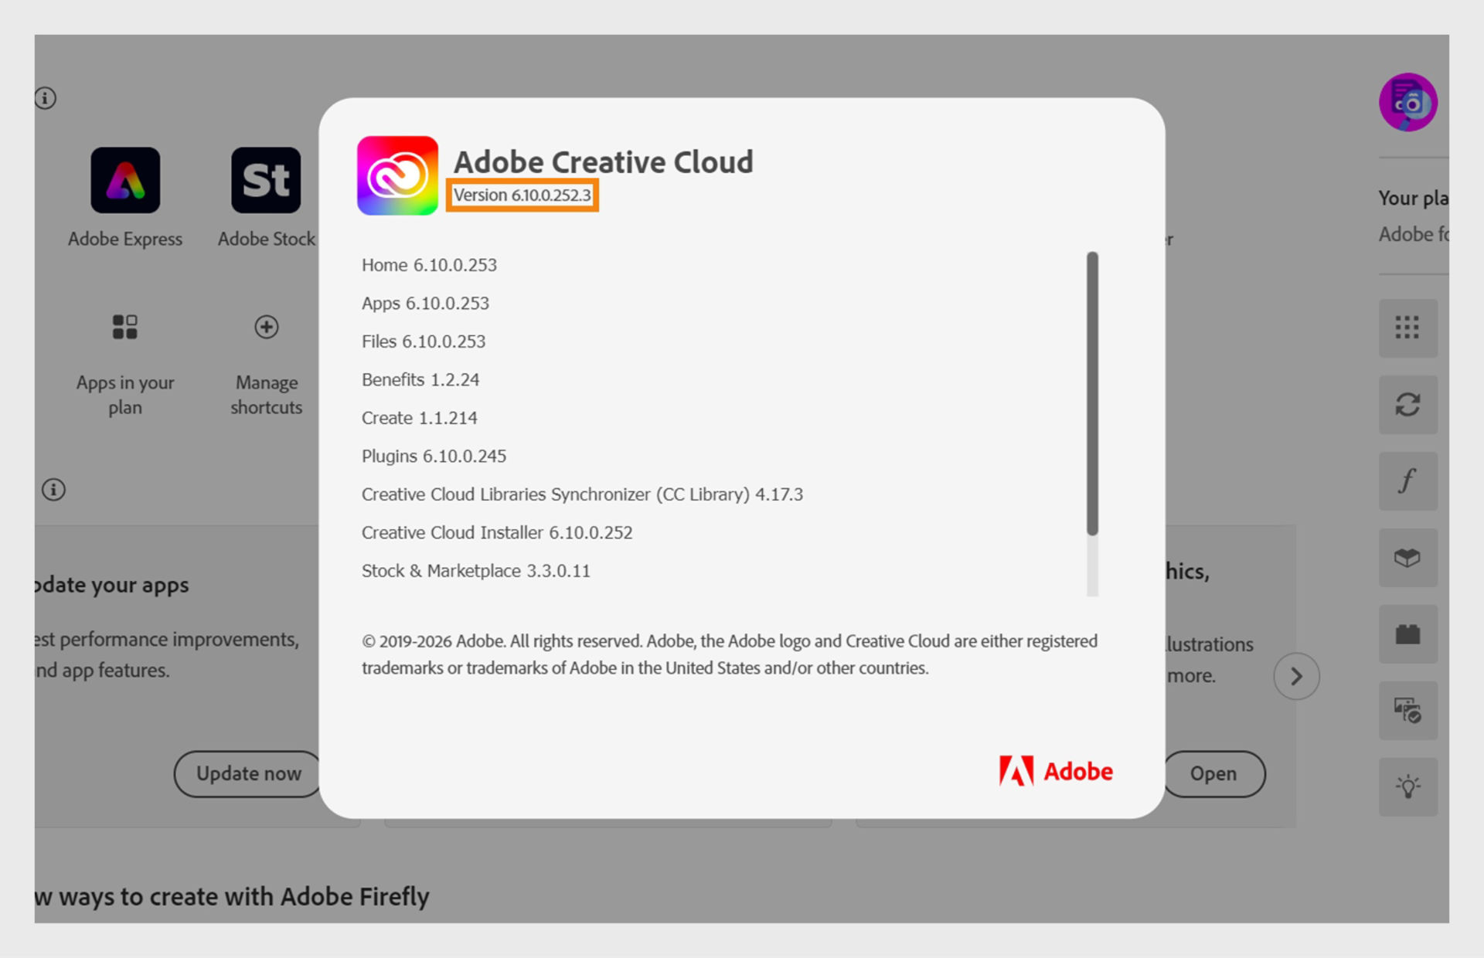Image resolution: width=1484 pixels, height=958 pixels.
Task: Select the Home 6.10.0.253 row
Action: click(429, 265)
